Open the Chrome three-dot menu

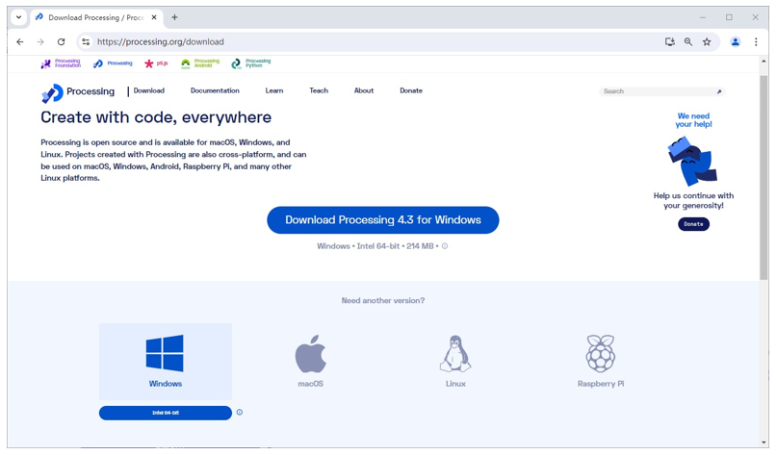(x=756, y=42)
